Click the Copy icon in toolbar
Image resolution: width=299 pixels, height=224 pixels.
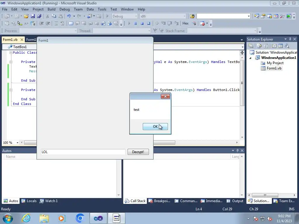tap(54, 16)
